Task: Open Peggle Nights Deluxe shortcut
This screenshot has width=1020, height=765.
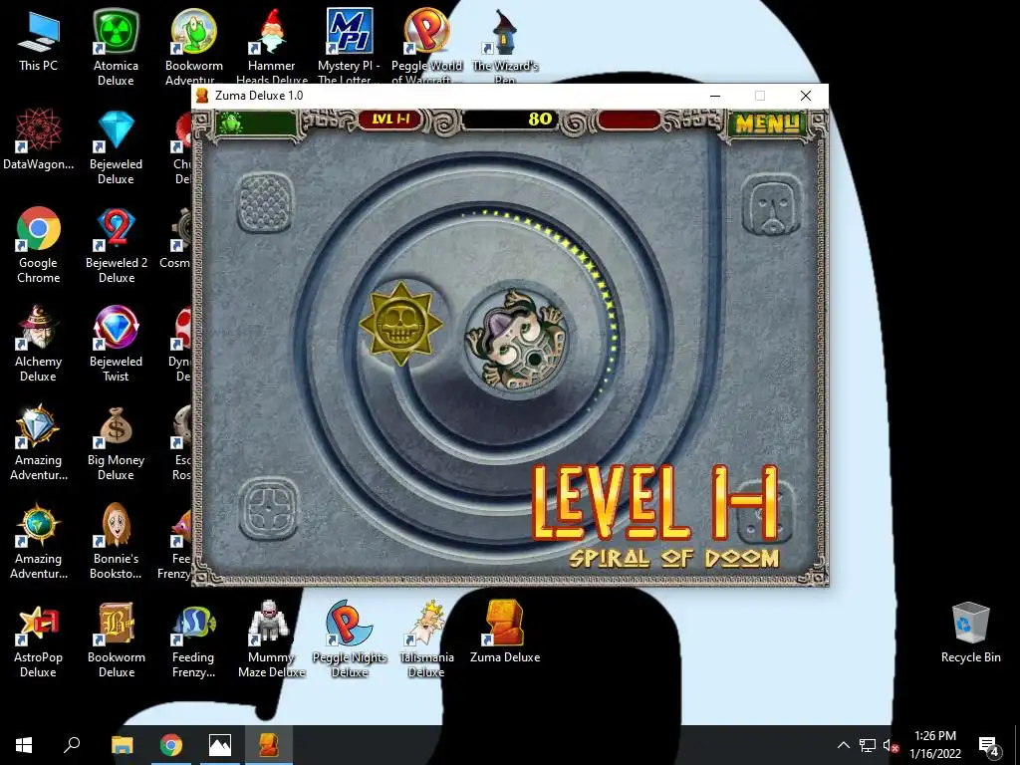Action: pos(350,640)
